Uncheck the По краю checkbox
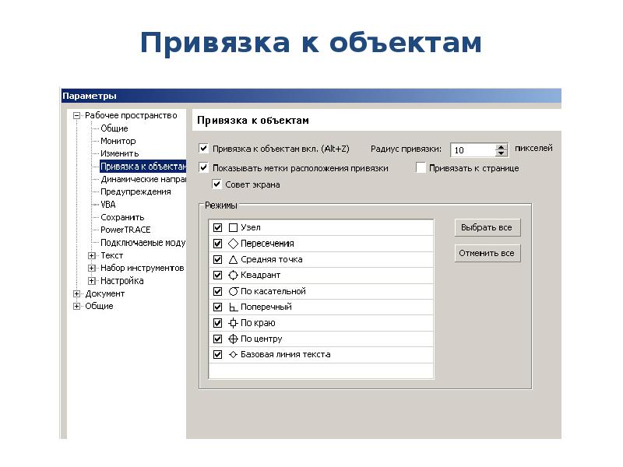The image size is (623, 467). [217, 323]
